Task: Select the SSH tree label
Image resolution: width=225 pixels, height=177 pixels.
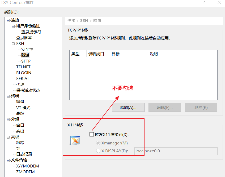Action: click(x=20, y=44)
